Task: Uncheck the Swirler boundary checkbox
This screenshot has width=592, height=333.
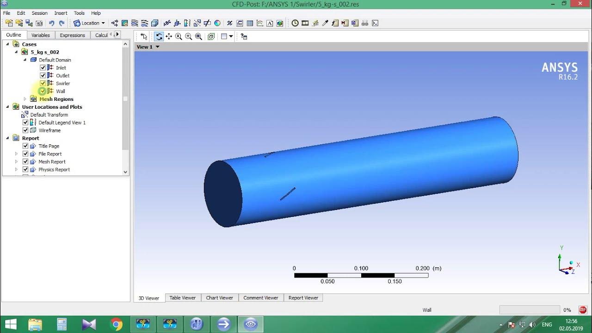Action: [x=43, y=83]
